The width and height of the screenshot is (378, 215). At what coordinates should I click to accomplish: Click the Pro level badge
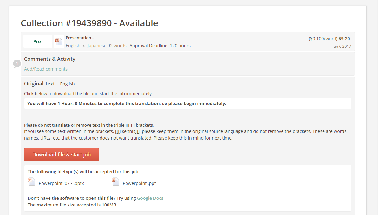coord(37,41)
